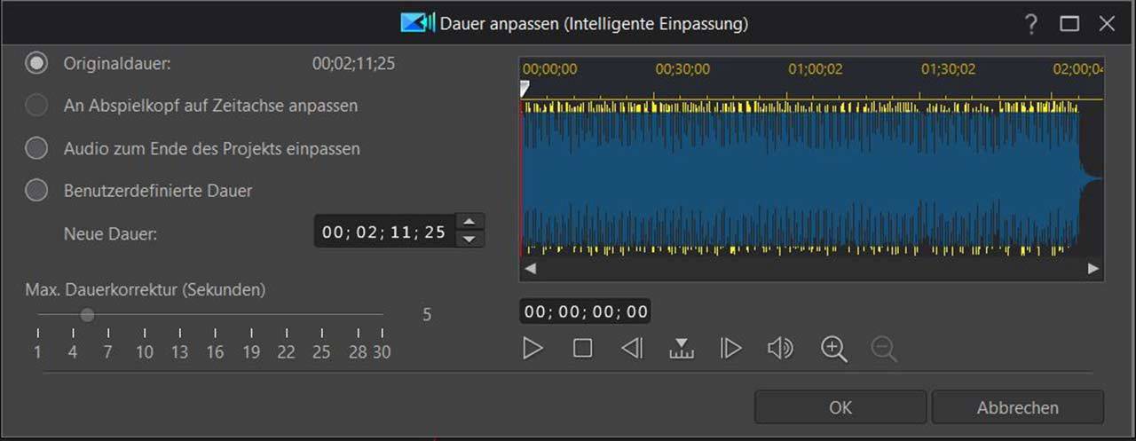
Task: Decrease Neue Dauer with down arrow
Action: (469, 239)
